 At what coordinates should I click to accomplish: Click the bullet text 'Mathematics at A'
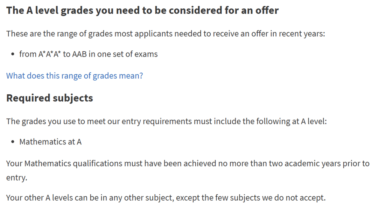50,142
